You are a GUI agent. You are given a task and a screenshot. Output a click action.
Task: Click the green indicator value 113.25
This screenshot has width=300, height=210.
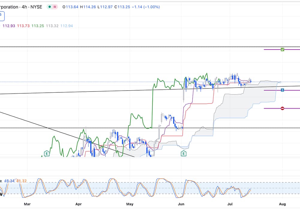click(38, 26)
